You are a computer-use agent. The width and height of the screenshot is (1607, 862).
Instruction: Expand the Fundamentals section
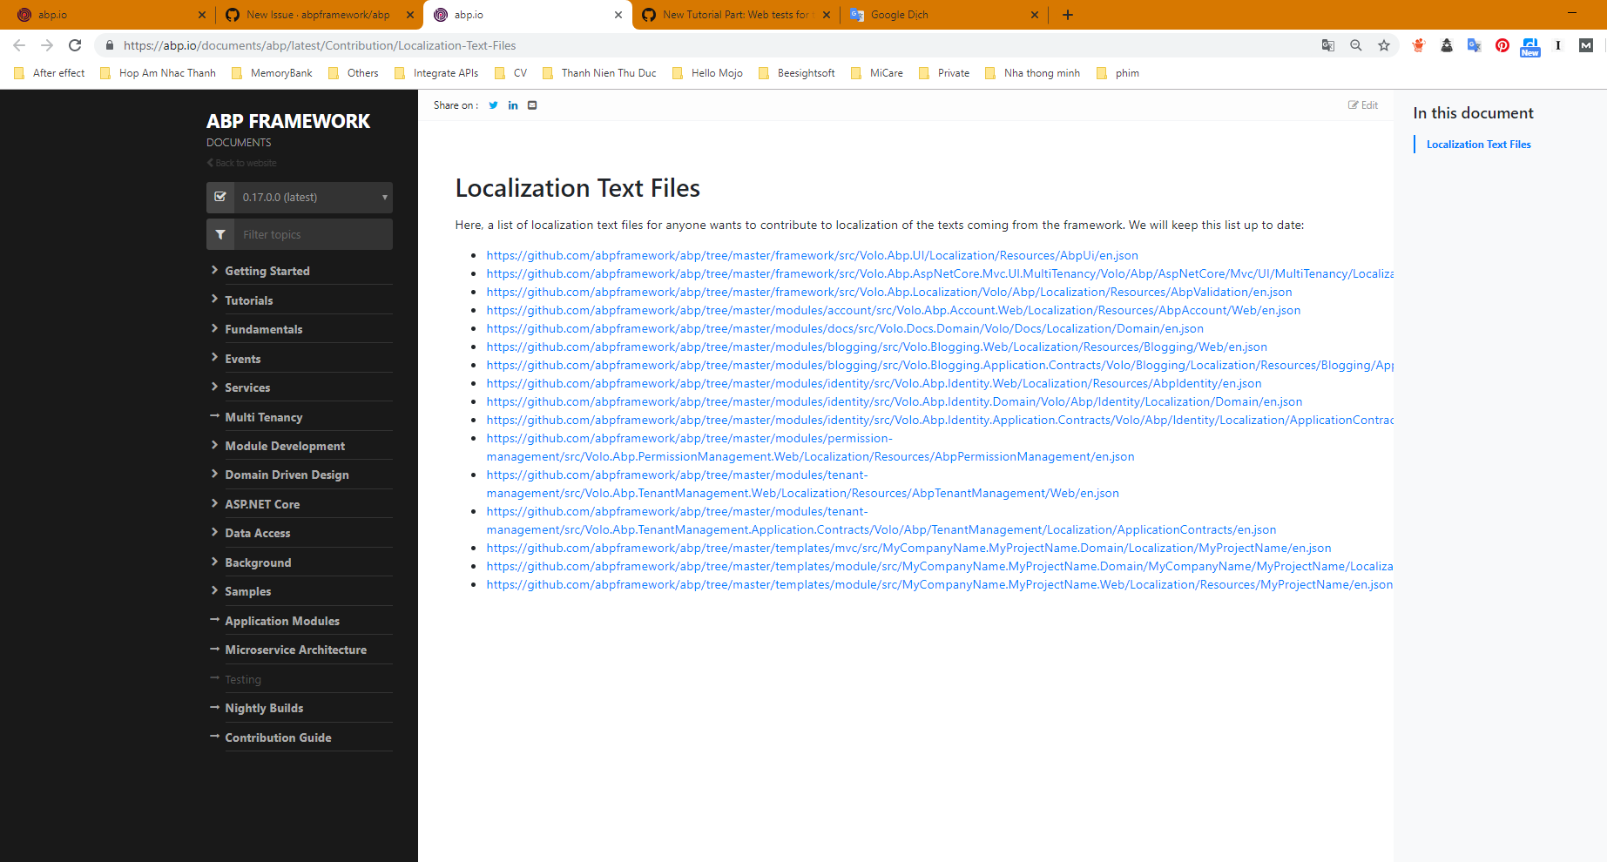pos(264,329)
